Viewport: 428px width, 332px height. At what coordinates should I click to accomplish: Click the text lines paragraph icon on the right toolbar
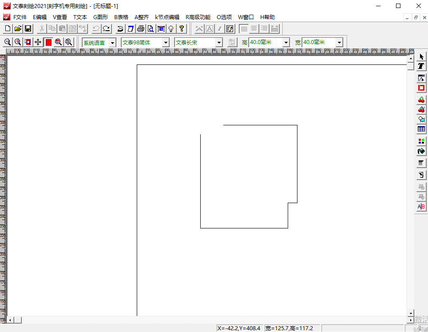coord(421,163)
